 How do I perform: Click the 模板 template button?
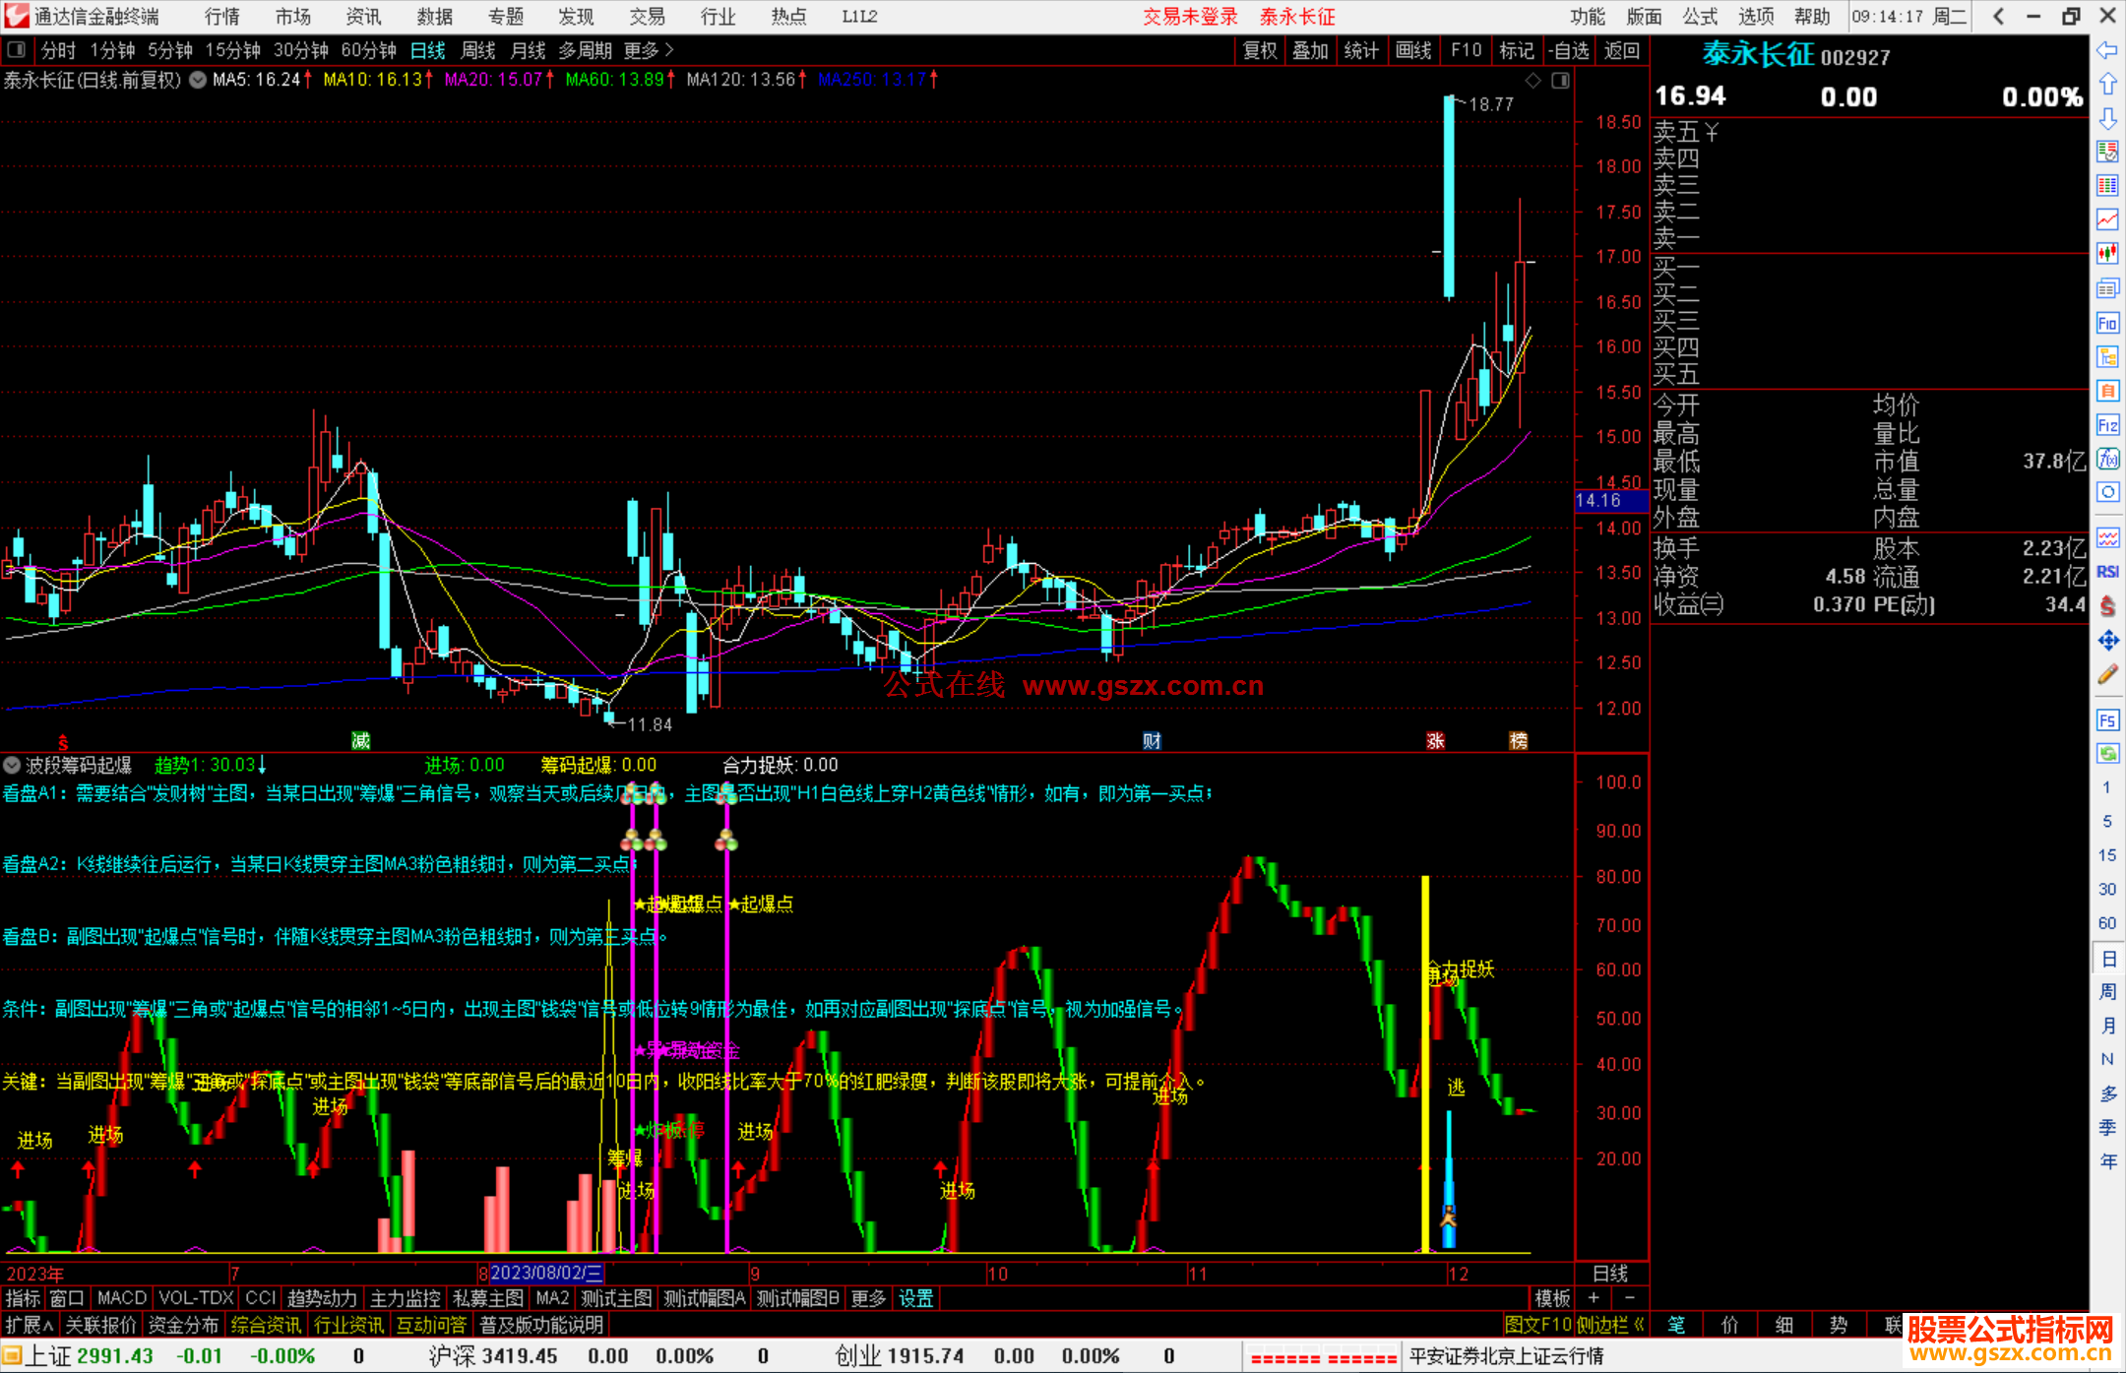pos(1552,1298)
